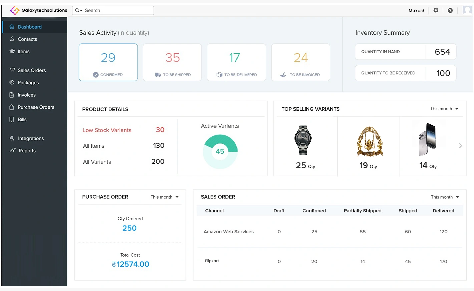Open Purchase Order This month dropdown
474x291 pixels.
[x=165, y=197]
